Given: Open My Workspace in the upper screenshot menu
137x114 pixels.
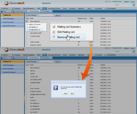Looking at the screenshot, I should click(x=16, y=8).
